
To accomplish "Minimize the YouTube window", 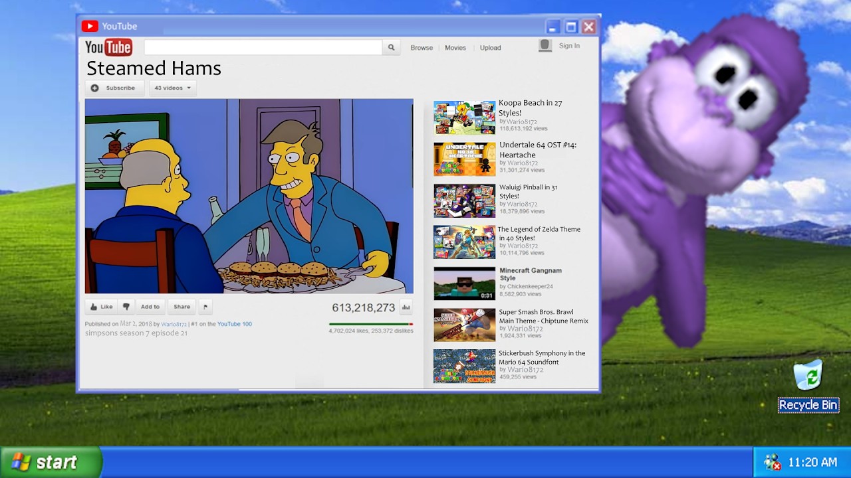I will click(553, 27).
